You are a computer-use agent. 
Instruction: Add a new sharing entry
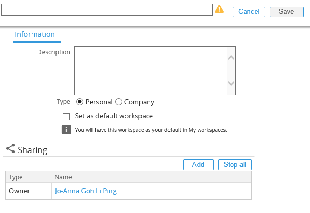[x=198, y=165]
